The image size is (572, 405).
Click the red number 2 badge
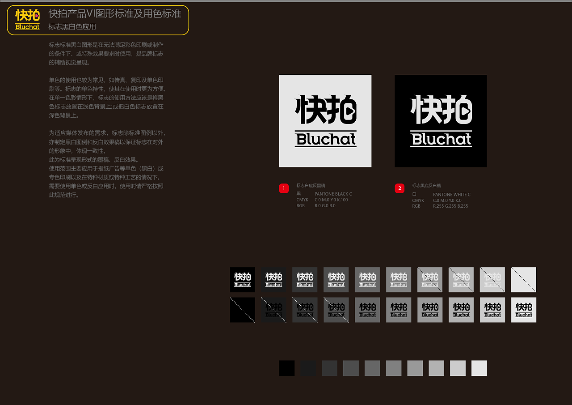[x=400, y=188]
